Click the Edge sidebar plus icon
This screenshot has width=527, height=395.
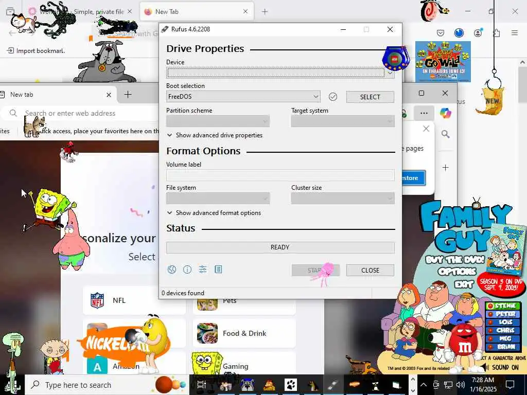(445, 168)
